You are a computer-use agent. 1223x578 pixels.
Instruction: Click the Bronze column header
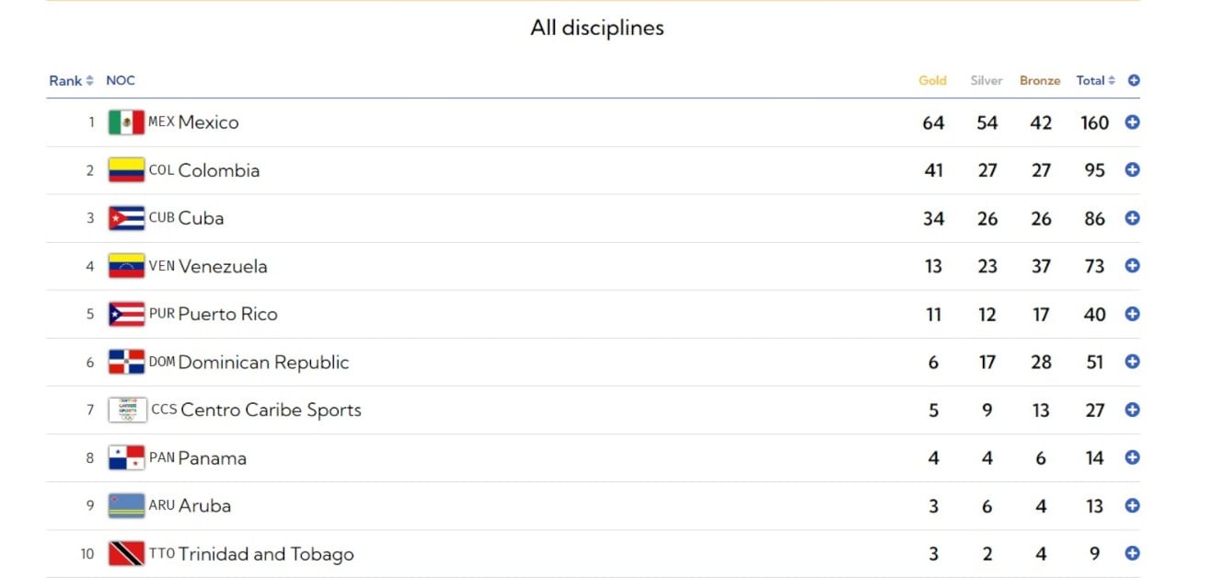pyautogui.click(x=1040, y=81)
